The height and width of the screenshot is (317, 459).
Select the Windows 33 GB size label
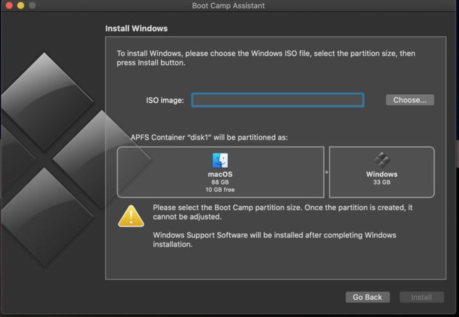click(382, 182)
